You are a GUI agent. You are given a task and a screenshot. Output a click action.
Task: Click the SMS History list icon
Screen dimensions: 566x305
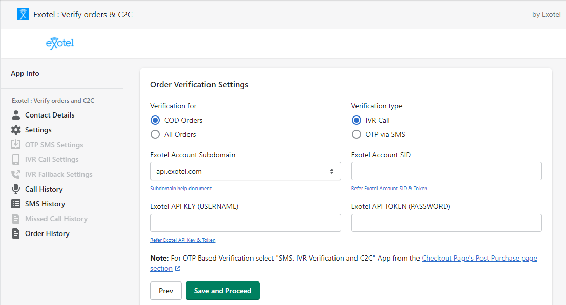(x=16, y=204)
